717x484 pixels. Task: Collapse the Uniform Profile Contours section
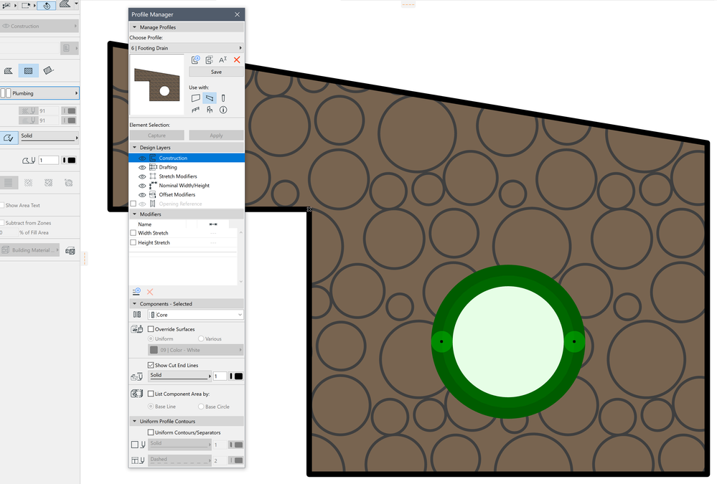tap(134, 421)
